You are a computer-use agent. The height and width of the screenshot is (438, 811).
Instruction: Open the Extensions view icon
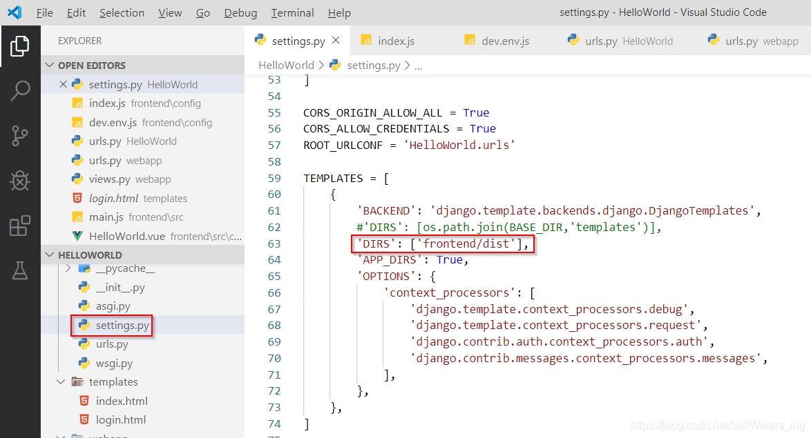click(19, 226)
